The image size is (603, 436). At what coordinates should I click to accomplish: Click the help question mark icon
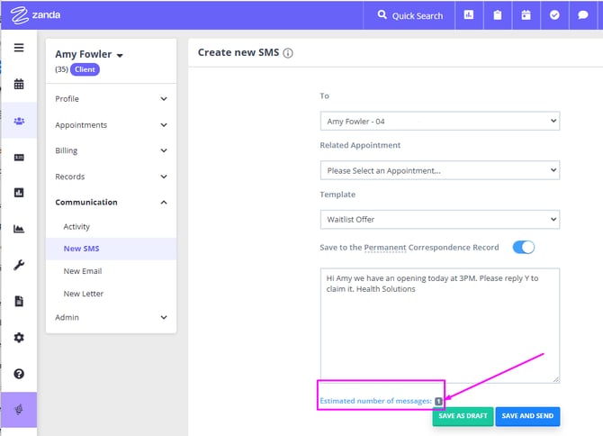[x=19, y=373]
